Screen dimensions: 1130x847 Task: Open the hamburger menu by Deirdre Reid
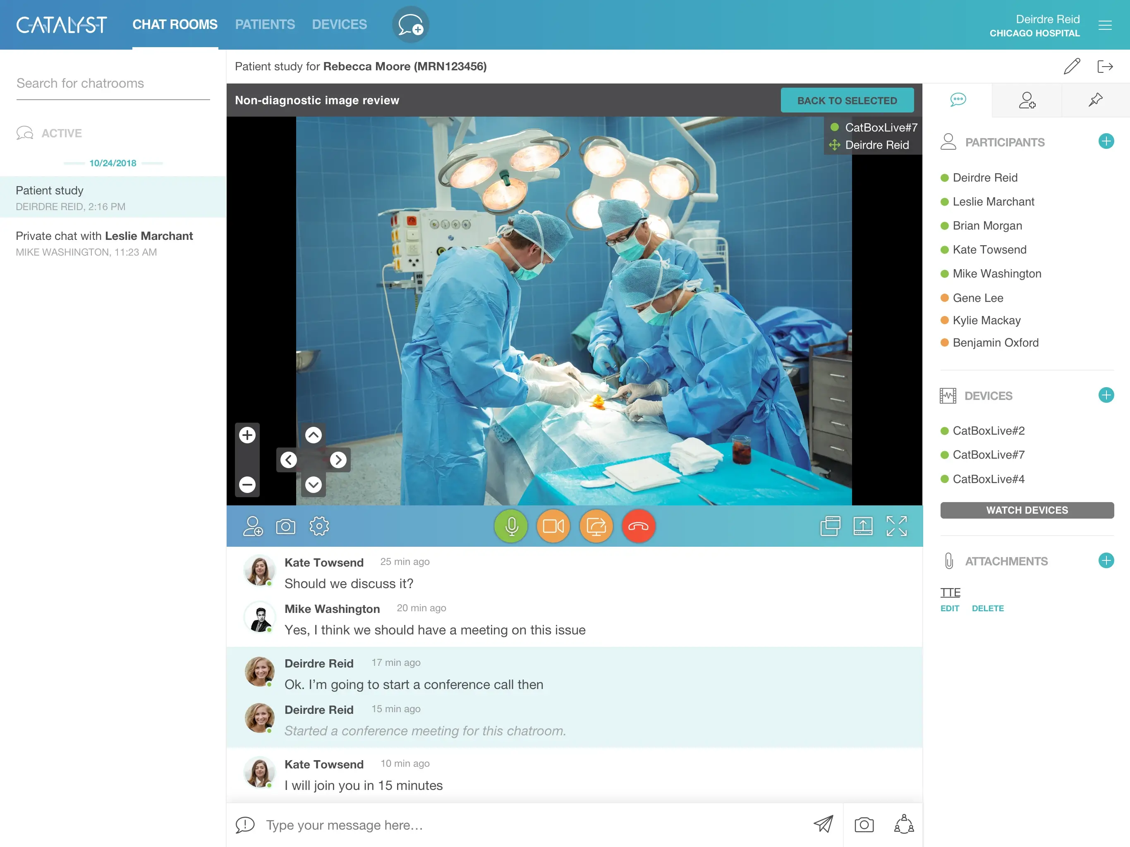1105,25
